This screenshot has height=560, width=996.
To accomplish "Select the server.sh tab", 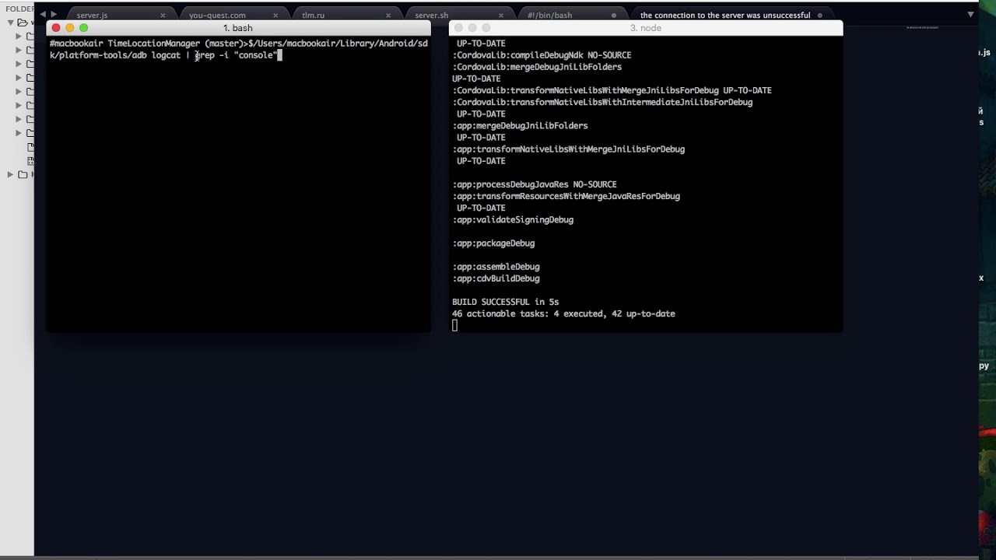I will pyautogui.click(x=431, y=16).
